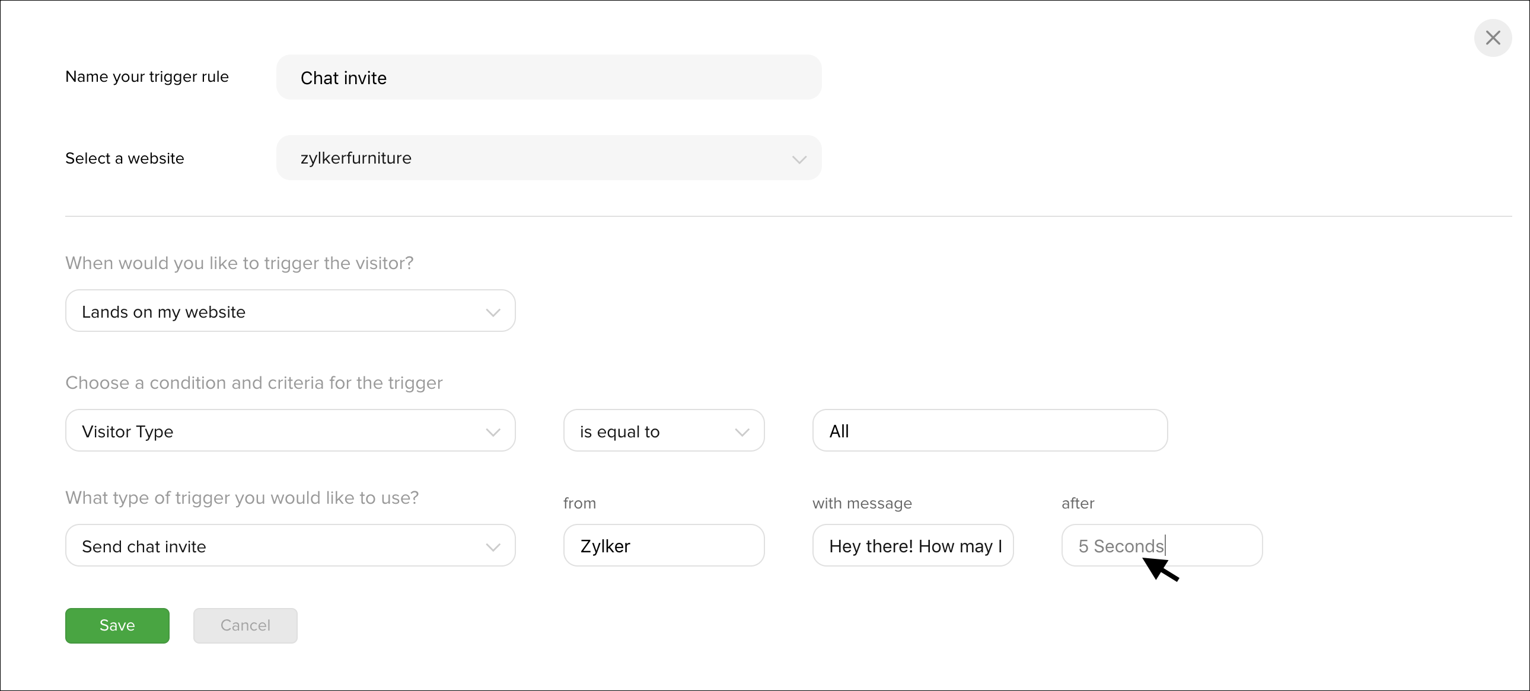
Task: Click the Hey there message field
Action: [913, 545]
